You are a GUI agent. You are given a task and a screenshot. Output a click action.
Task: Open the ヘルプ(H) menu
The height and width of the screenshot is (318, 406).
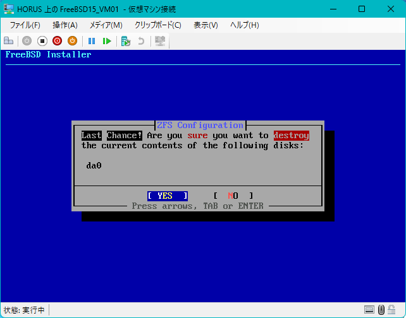[245, 25]
